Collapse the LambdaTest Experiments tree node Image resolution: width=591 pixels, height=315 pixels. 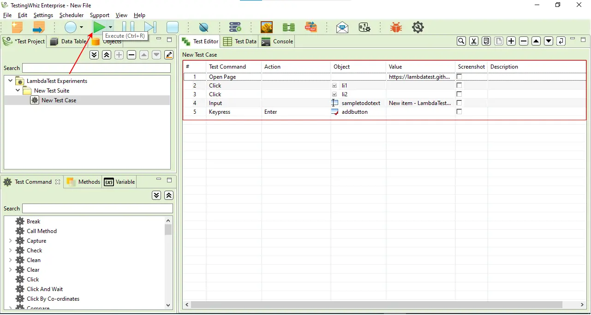[x=10, y=81]
